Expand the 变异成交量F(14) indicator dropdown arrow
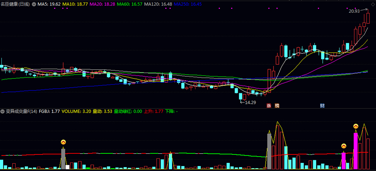 2,111
